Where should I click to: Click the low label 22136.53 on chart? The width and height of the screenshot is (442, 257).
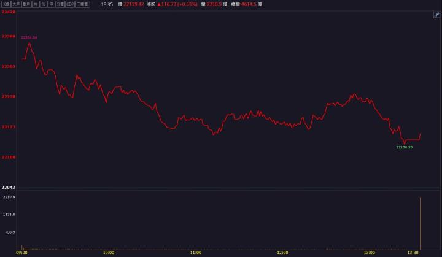tap(404, 147)
